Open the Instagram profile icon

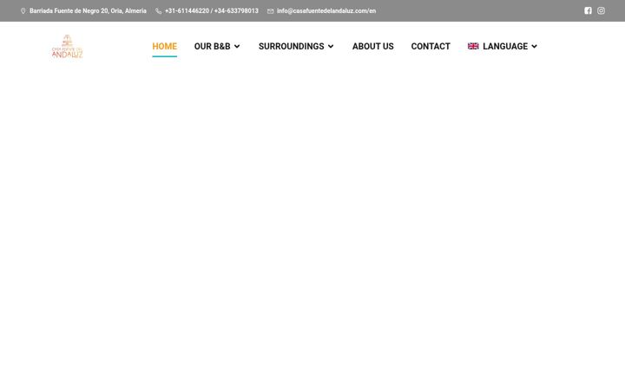[601, 10]
